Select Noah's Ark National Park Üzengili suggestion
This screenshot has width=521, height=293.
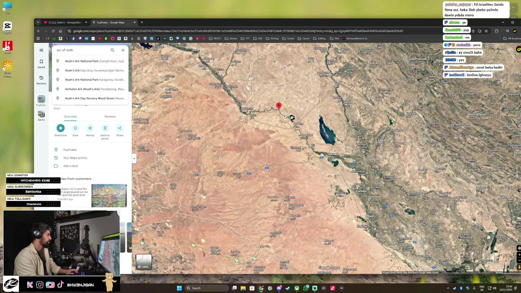coord(90,61)
